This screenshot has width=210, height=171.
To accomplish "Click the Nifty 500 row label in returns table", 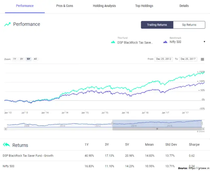I will coord(9,166).
